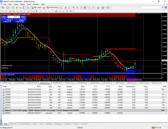The image size is (168, 129).
Task: Switch timeframe to M1
Action: coord(3,11)
